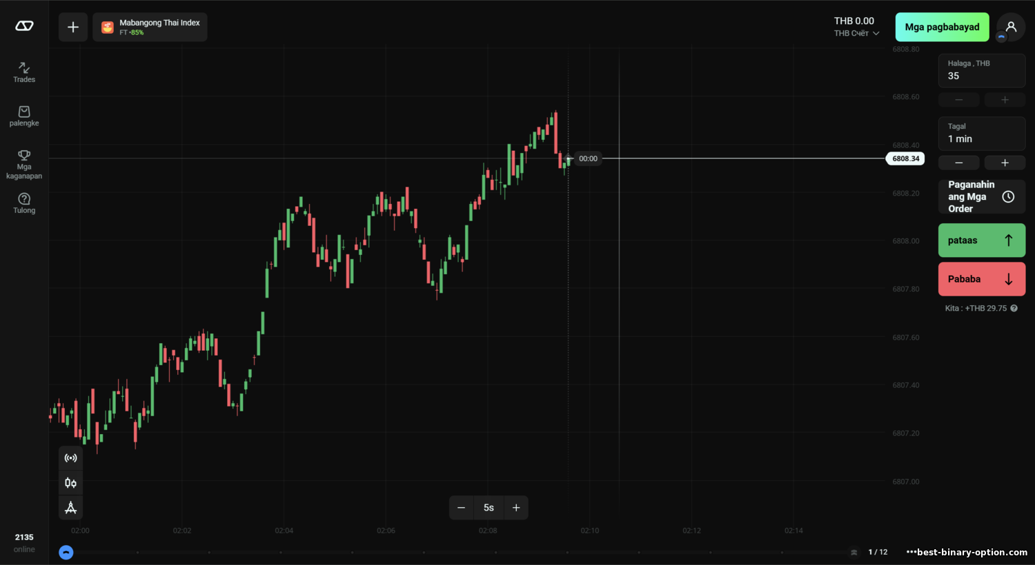Click the Kita help question icon
The image size is (1035, 565).
1014,308
